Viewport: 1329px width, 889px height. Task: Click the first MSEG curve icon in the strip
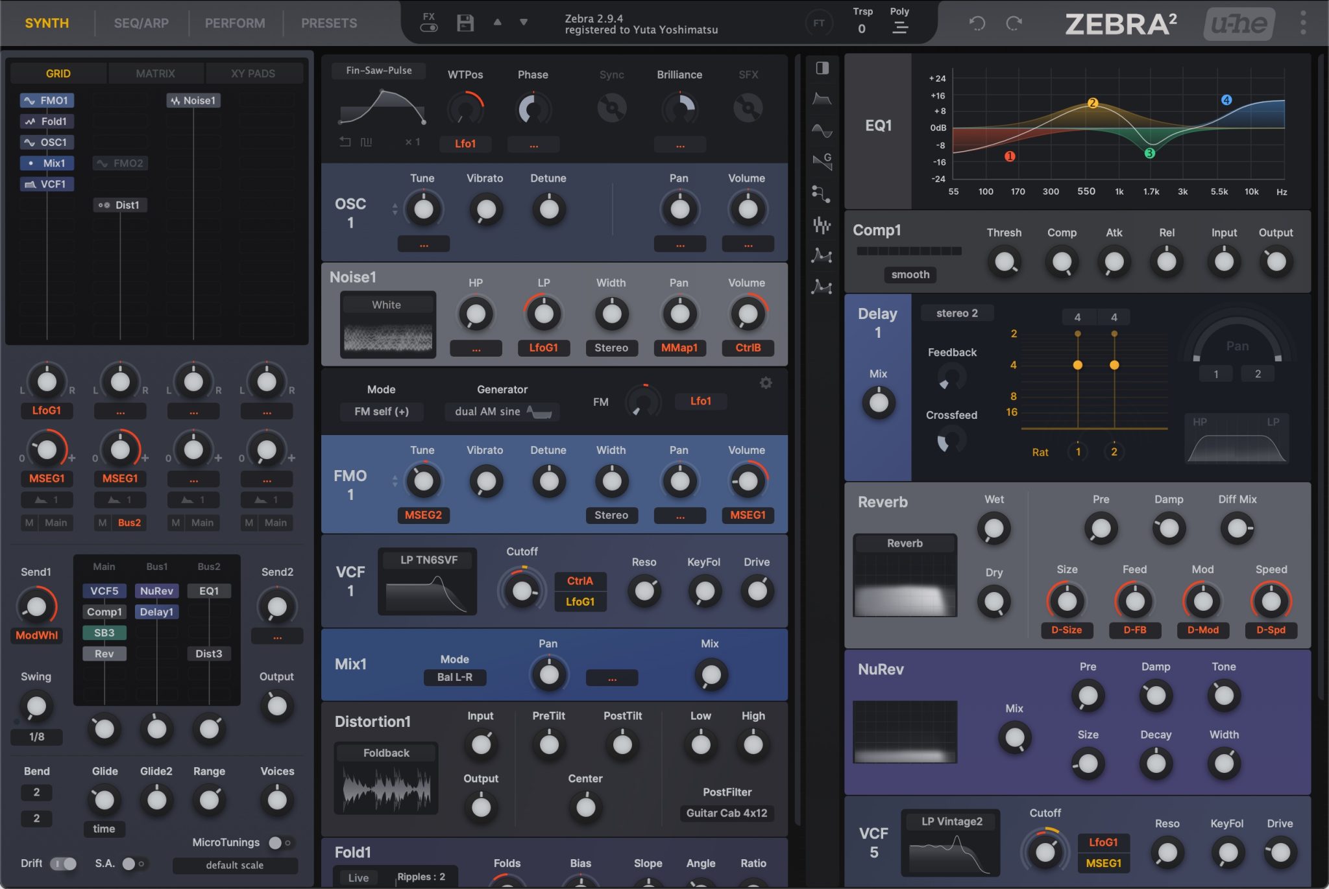[822, 256]
